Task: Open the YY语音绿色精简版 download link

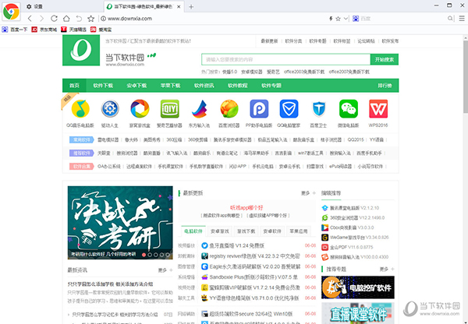Action: 254,298
